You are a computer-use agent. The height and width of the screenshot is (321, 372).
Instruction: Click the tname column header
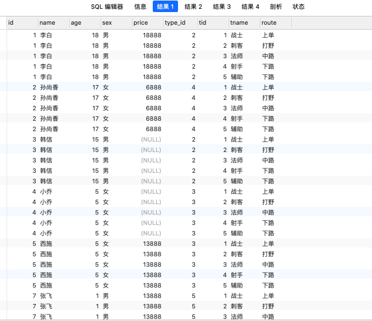(245, 22)
